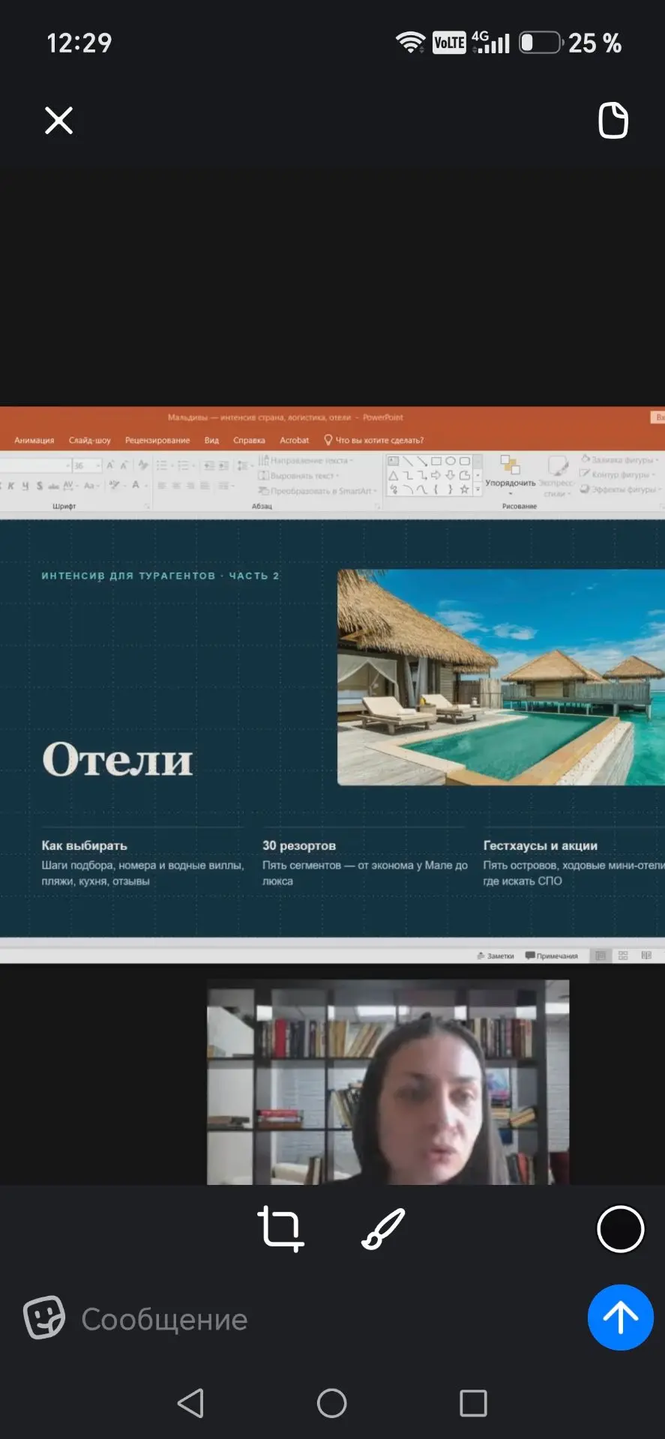Open Заливка фигуры fill options
The height and width of the screenshot is (1439, 665).
point(619,459)
